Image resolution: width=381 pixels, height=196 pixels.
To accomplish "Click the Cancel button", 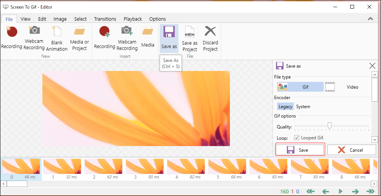I will tap(352, 150).
